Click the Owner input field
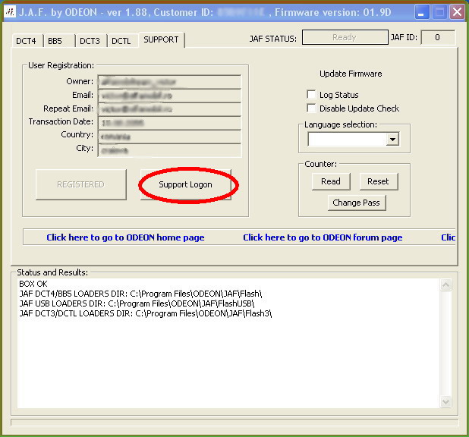The image size is (469, 437). click(169, 82)
